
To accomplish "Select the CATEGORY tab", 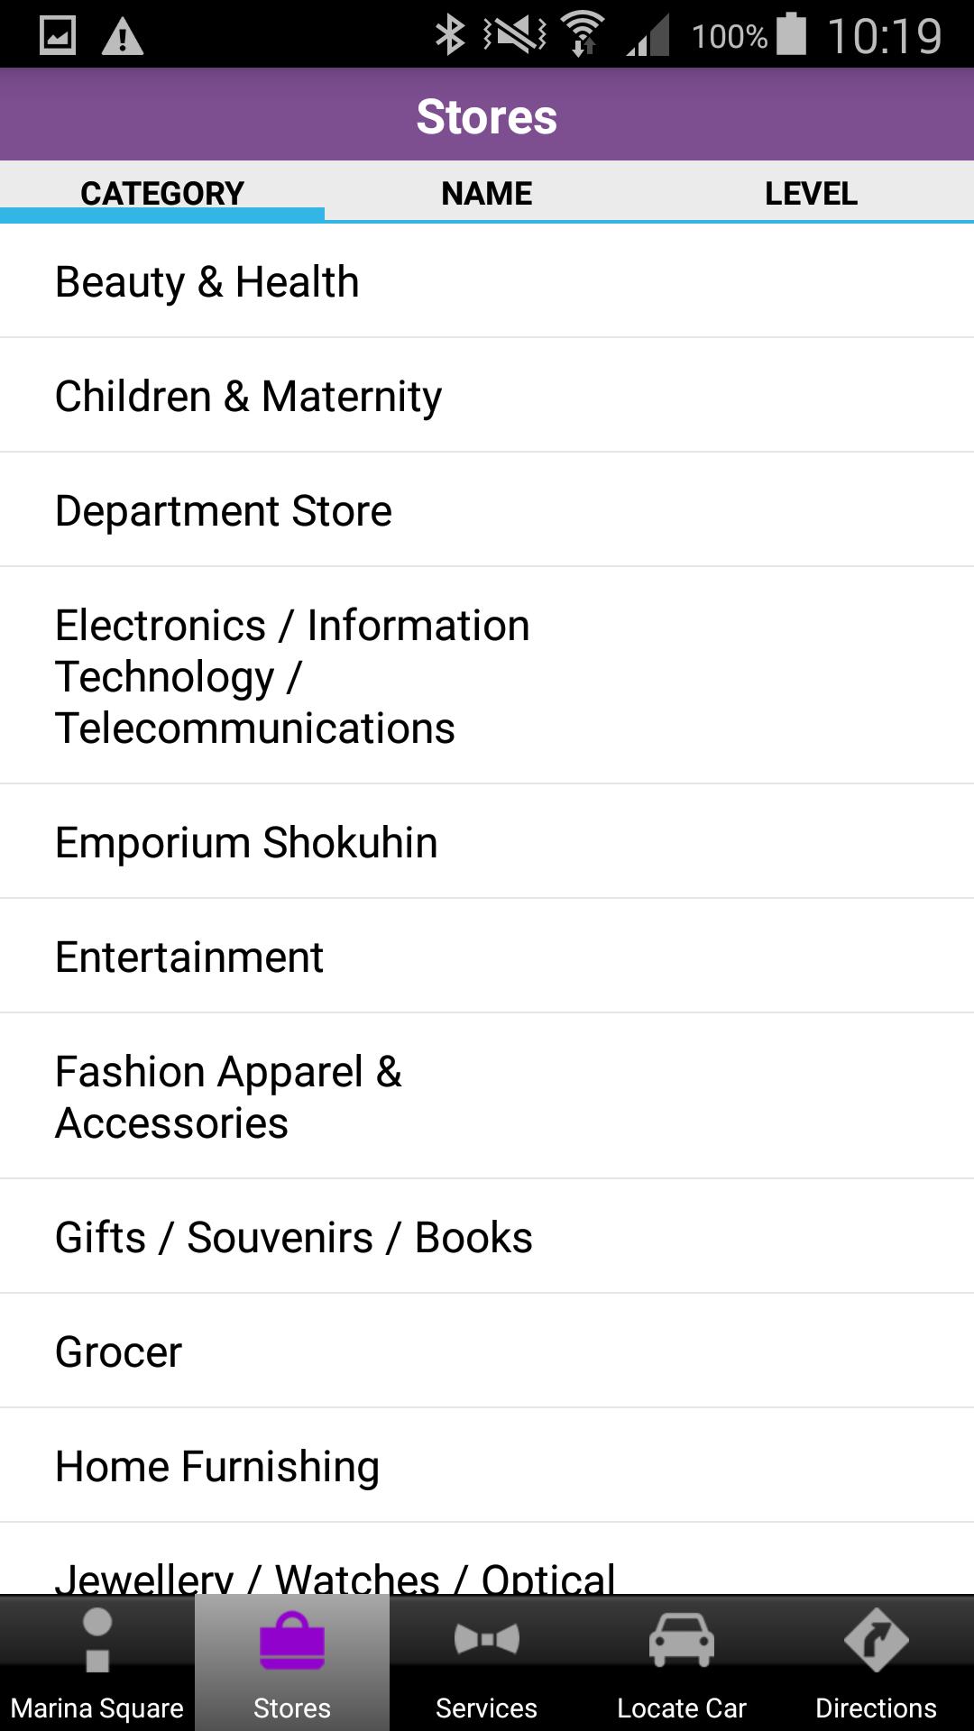I will pyautogui.click(x=162, y=193).
